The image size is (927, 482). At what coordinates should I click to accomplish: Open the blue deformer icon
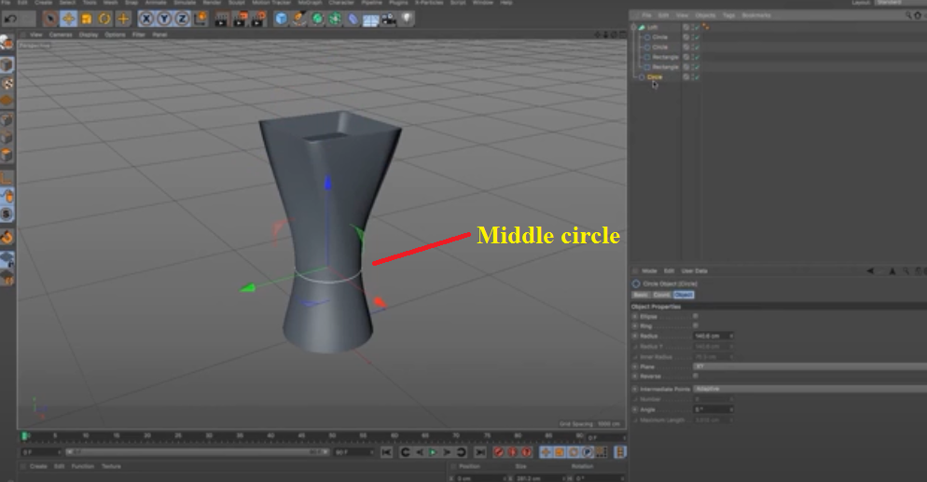point(353,19)
